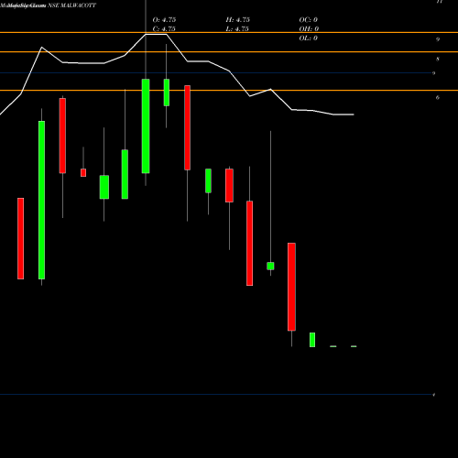
Task: Click the price axis label 8
Action: point(438,59)
